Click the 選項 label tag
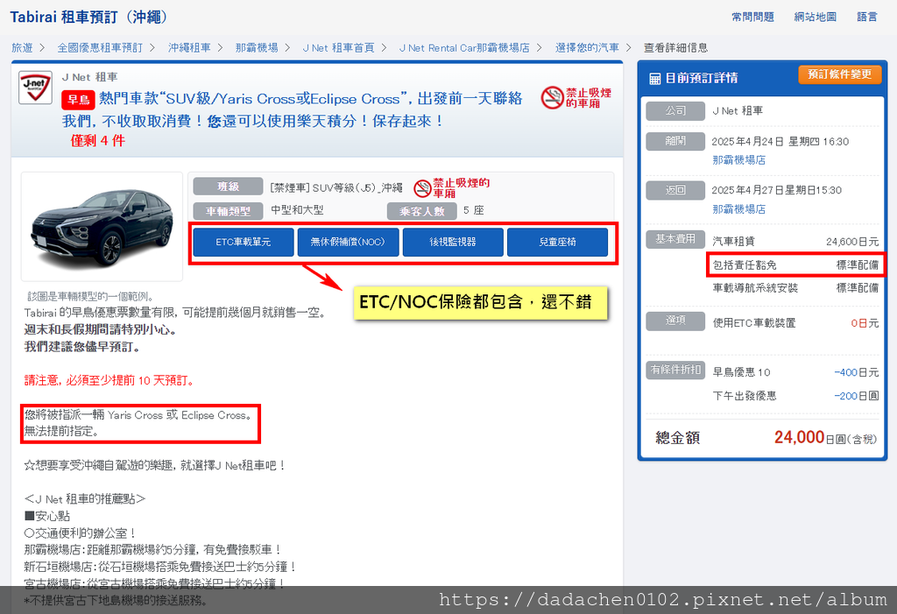The image size is (897, 614). 675,321
